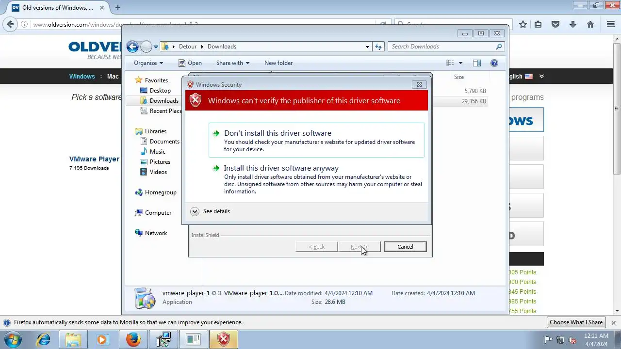Open the Music library
The height and width of the screenshot is (349, 621).
152,152
